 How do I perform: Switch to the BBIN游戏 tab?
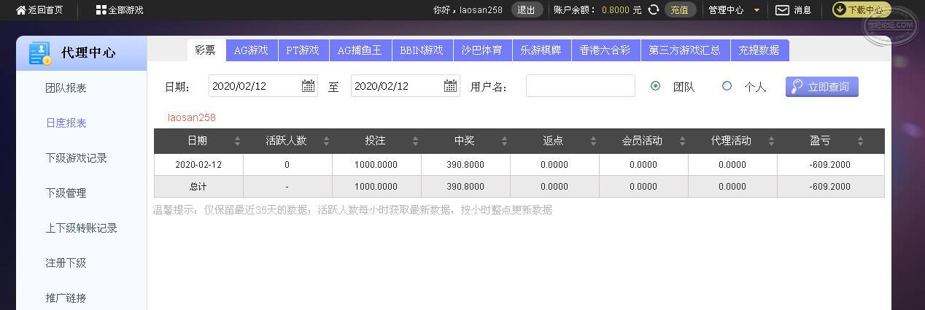[422, 50]
